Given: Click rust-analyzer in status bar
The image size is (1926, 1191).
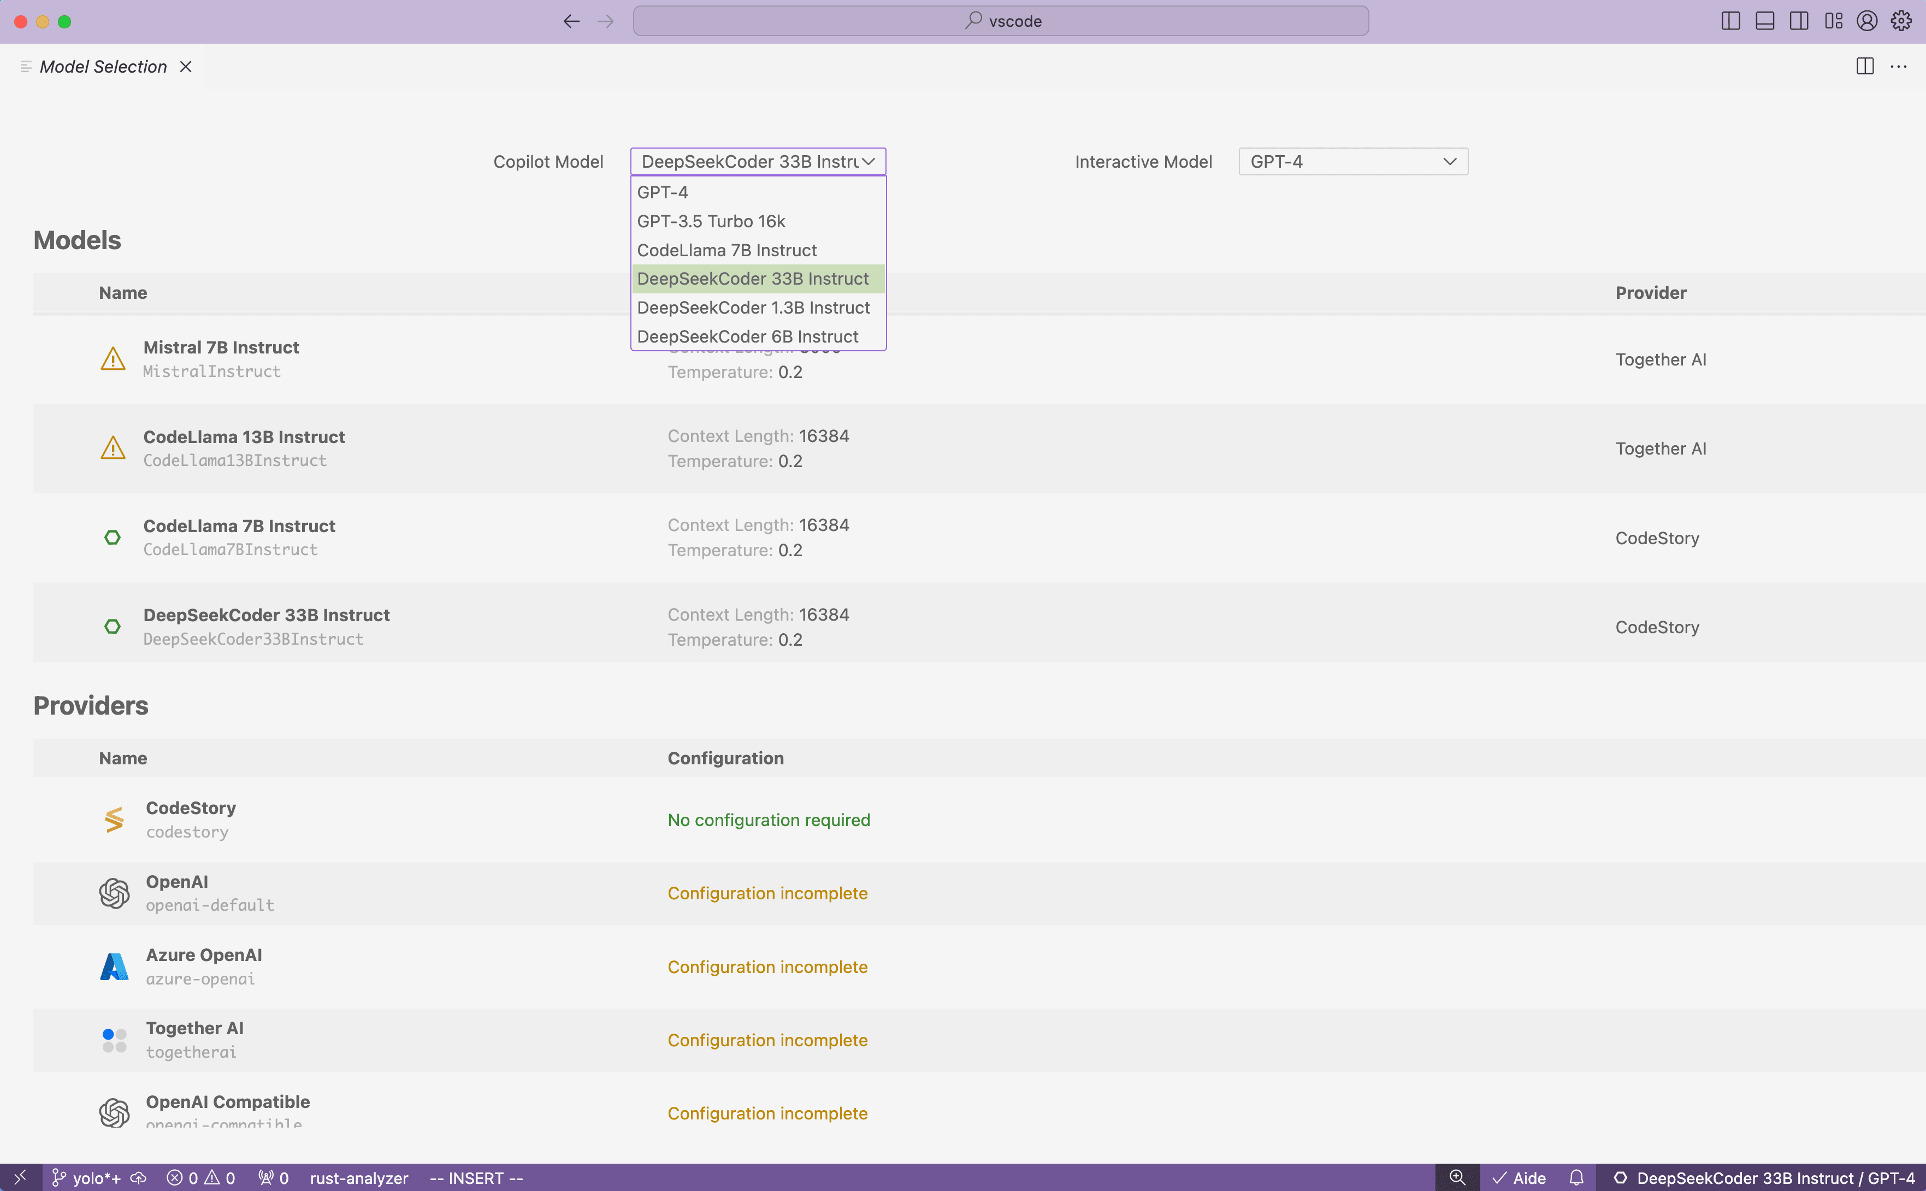Looking at the screenshot, I should 359,1177.
